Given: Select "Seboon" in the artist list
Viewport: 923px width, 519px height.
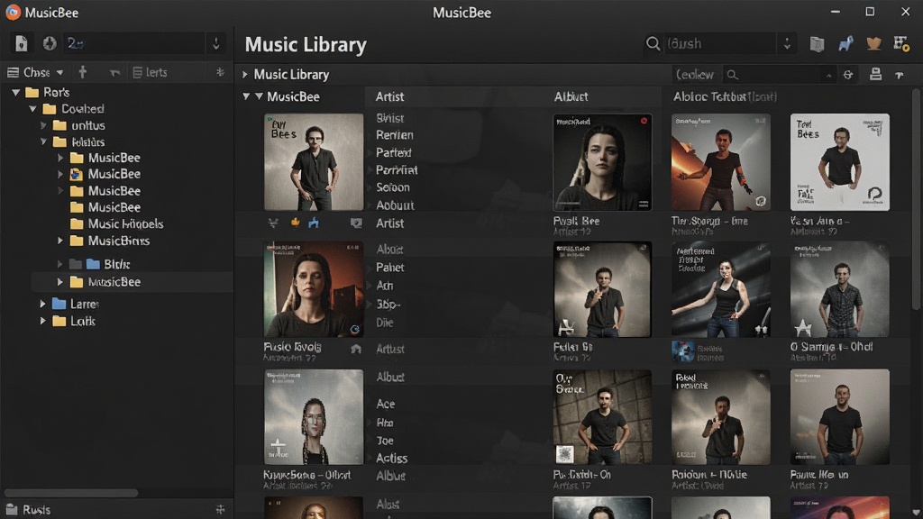Looking at the screenshot, I should pos(393,187).
